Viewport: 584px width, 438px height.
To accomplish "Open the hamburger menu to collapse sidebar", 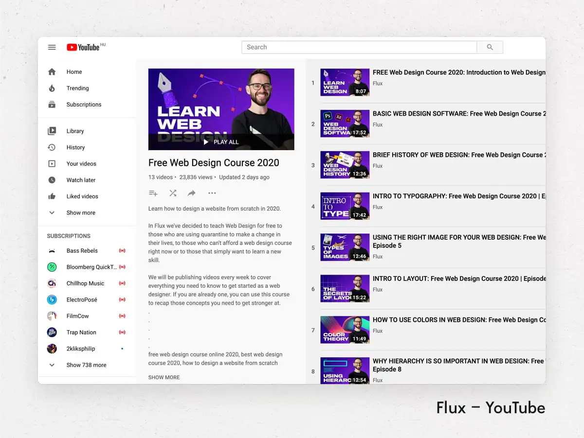I will click(52, 47).
